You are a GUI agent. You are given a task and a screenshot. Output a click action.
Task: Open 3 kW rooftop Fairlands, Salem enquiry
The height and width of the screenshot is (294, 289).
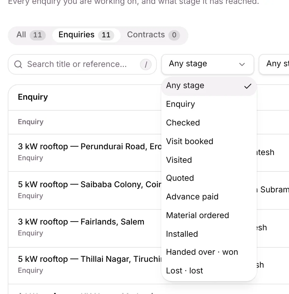point(81,222)
